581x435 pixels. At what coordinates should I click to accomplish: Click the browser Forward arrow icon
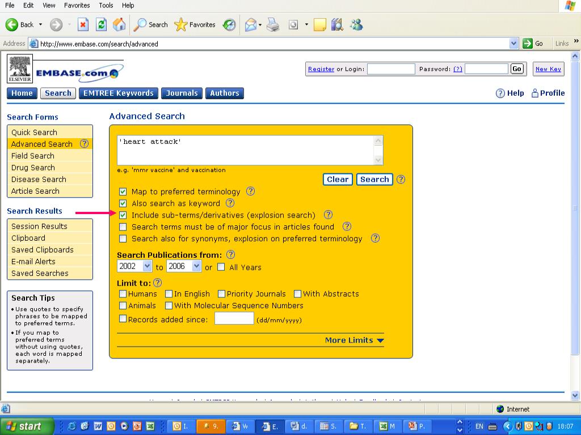click(56, 25)
